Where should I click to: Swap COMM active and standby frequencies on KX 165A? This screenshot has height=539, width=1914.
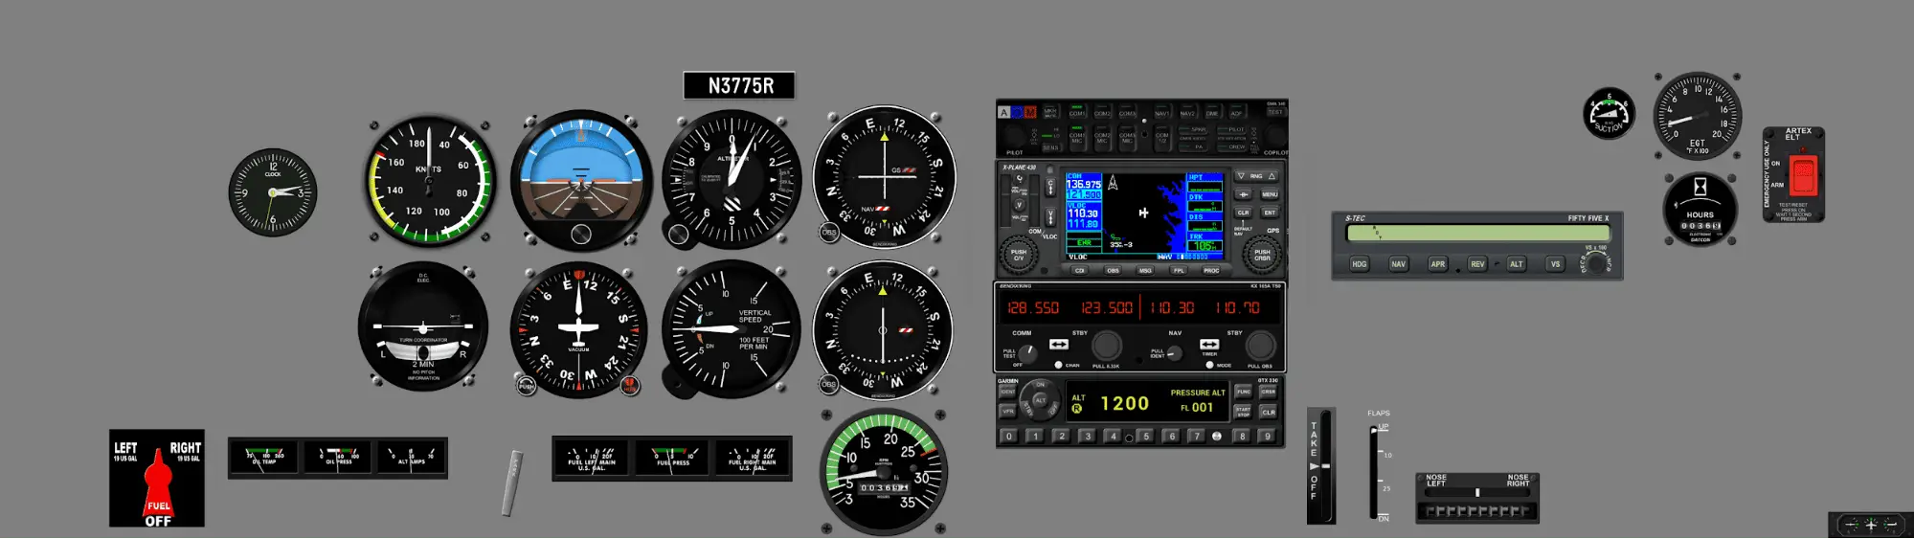1059,345
